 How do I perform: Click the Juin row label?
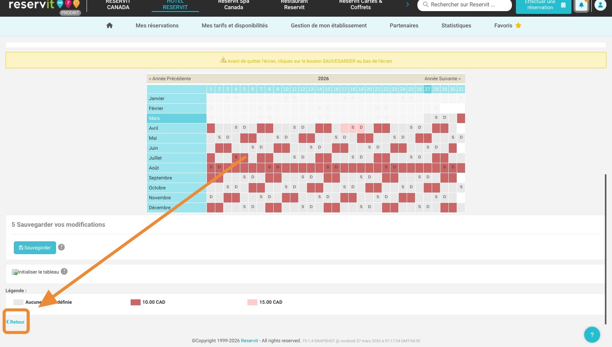click(177, 148)
